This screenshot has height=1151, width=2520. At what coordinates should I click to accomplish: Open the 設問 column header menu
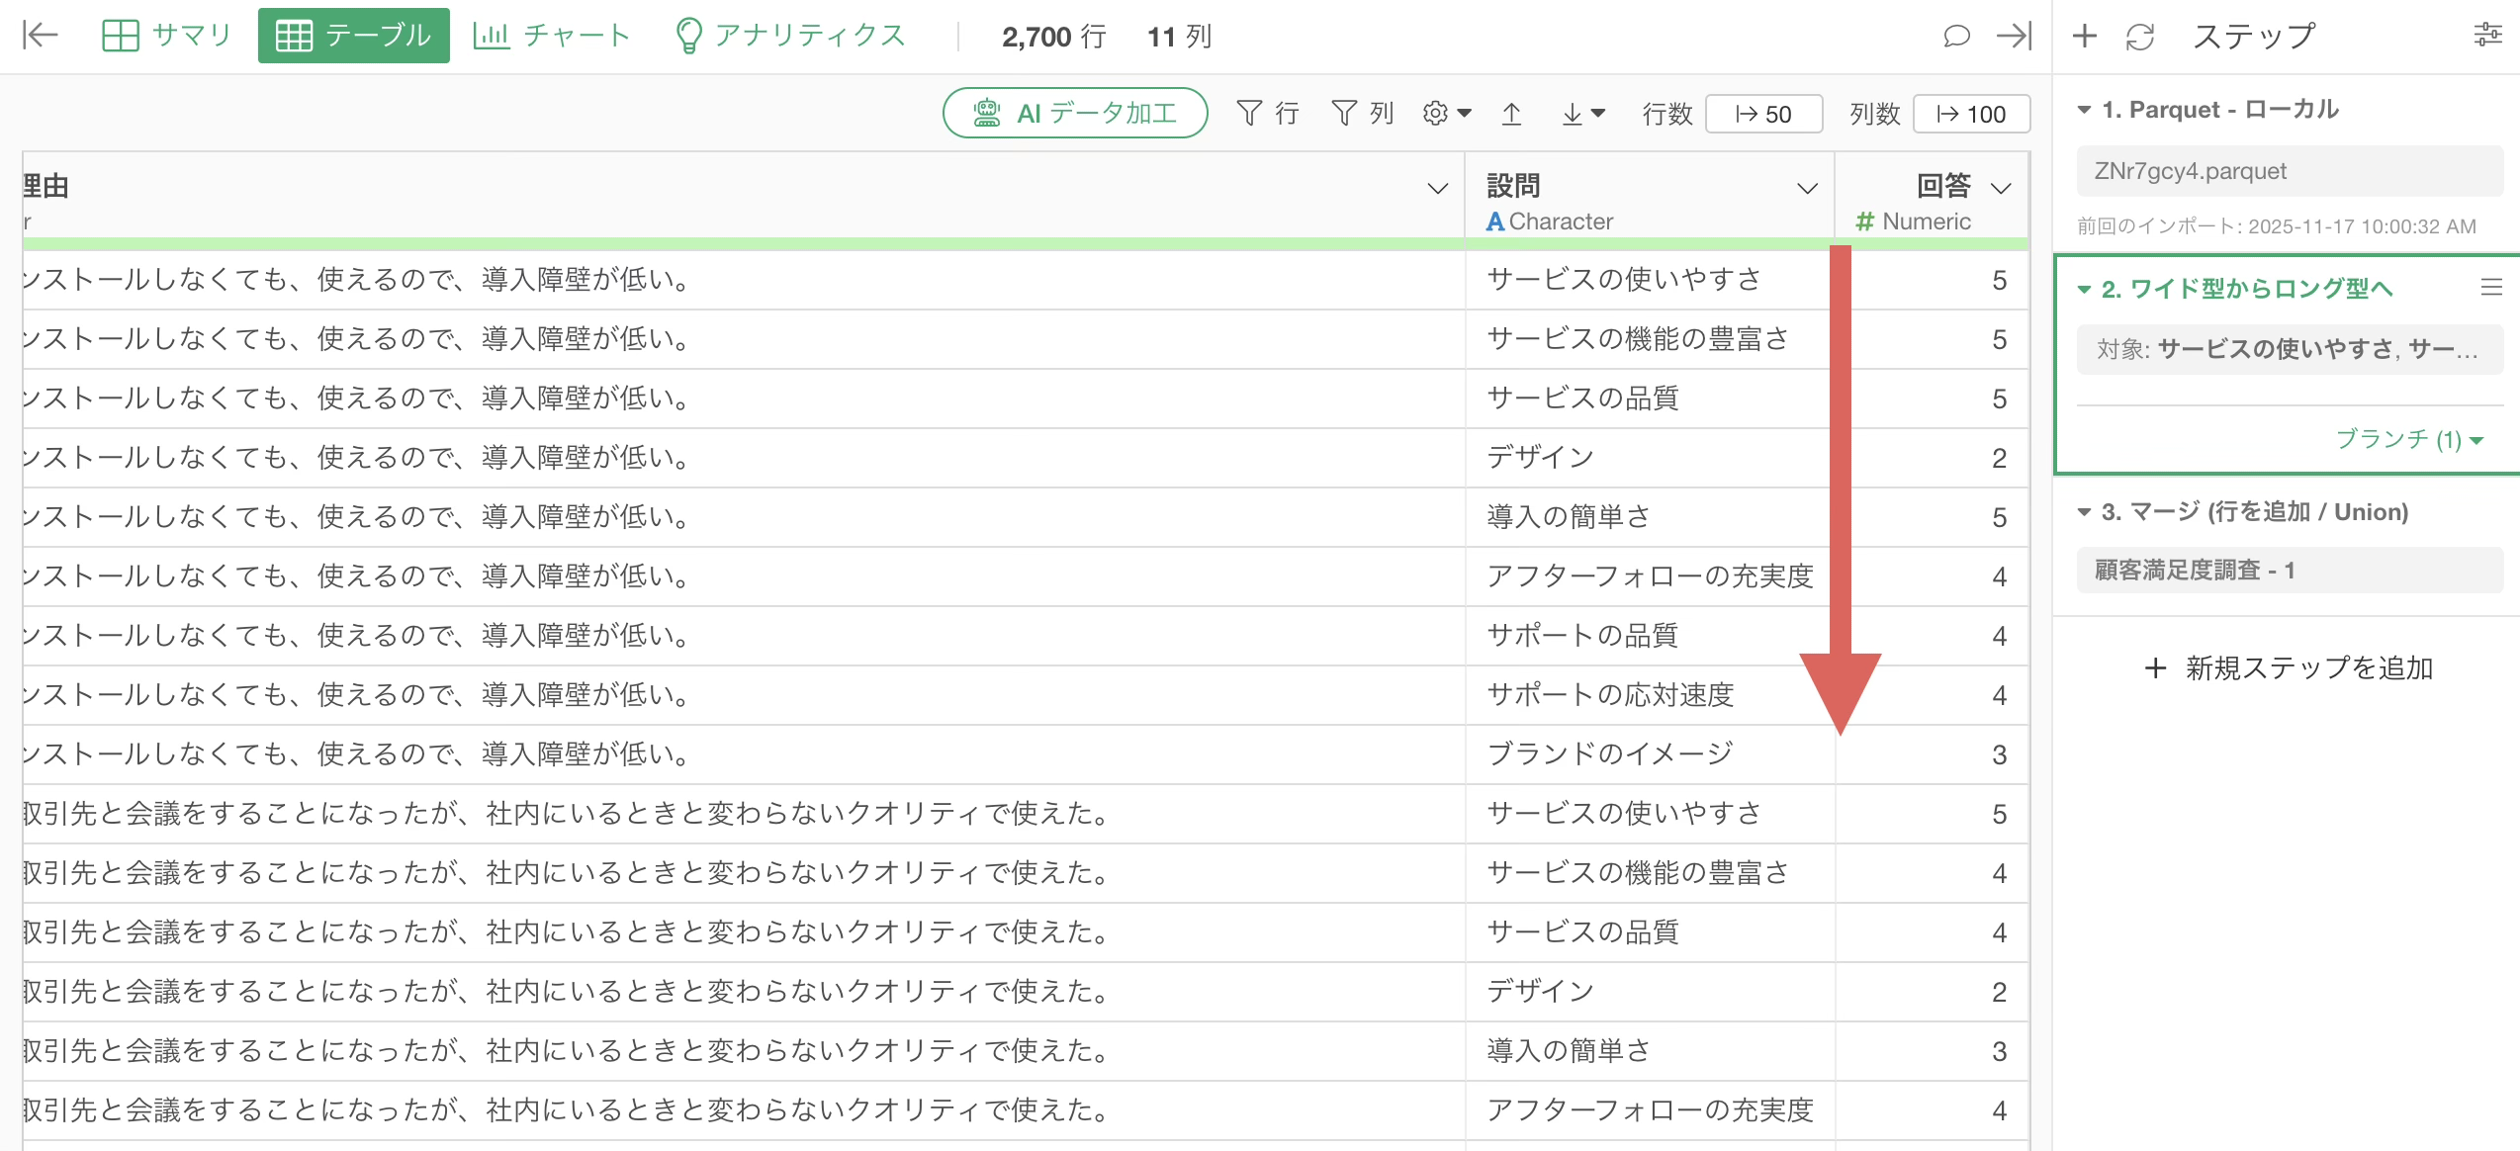pyautogui.click(x=1807, y=189)
